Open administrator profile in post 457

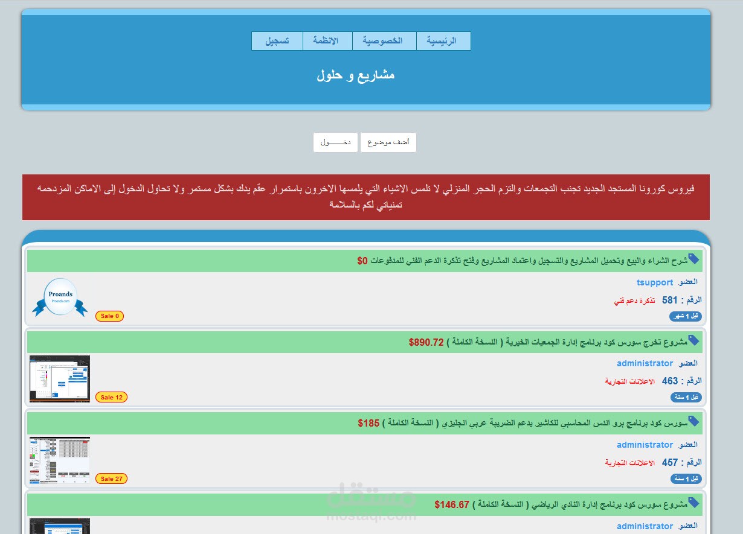(x=645, y=445)
